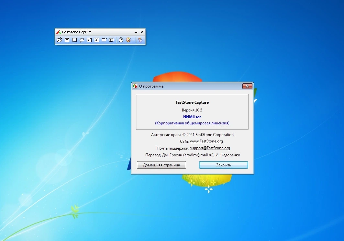The width and height of the screenshot is (344, 241).
Task: Click the FastStone Capture logo in the toolbar title
Action: click(x=58, y=32)
